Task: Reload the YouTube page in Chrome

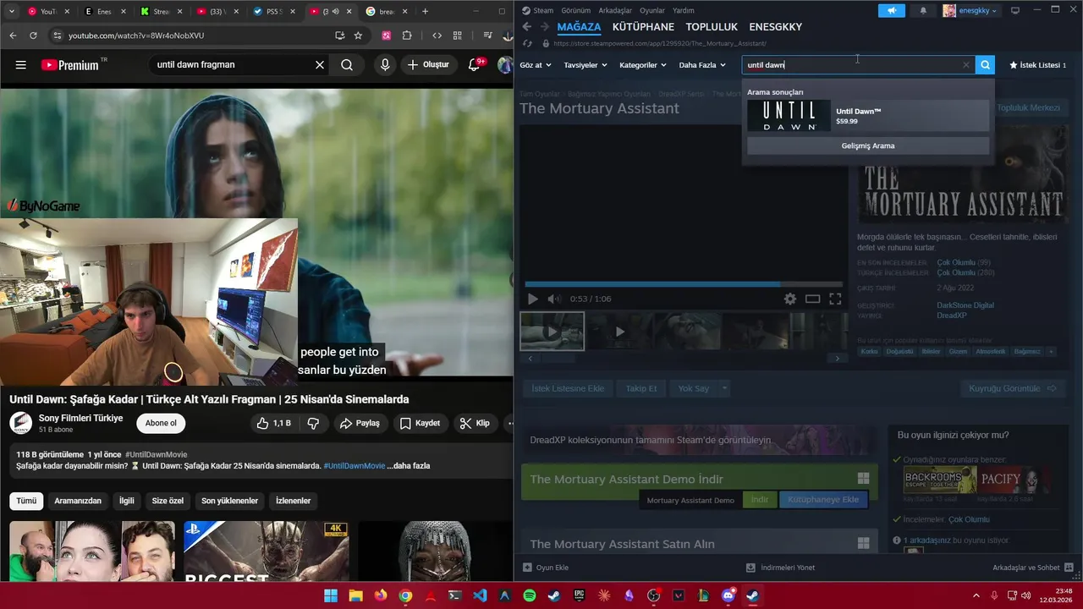Action: tap(33, 36)
